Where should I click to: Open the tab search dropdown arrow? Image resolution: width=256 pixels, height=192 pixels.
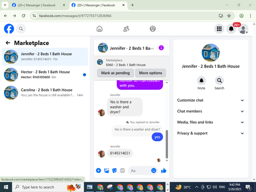(5, 5)
